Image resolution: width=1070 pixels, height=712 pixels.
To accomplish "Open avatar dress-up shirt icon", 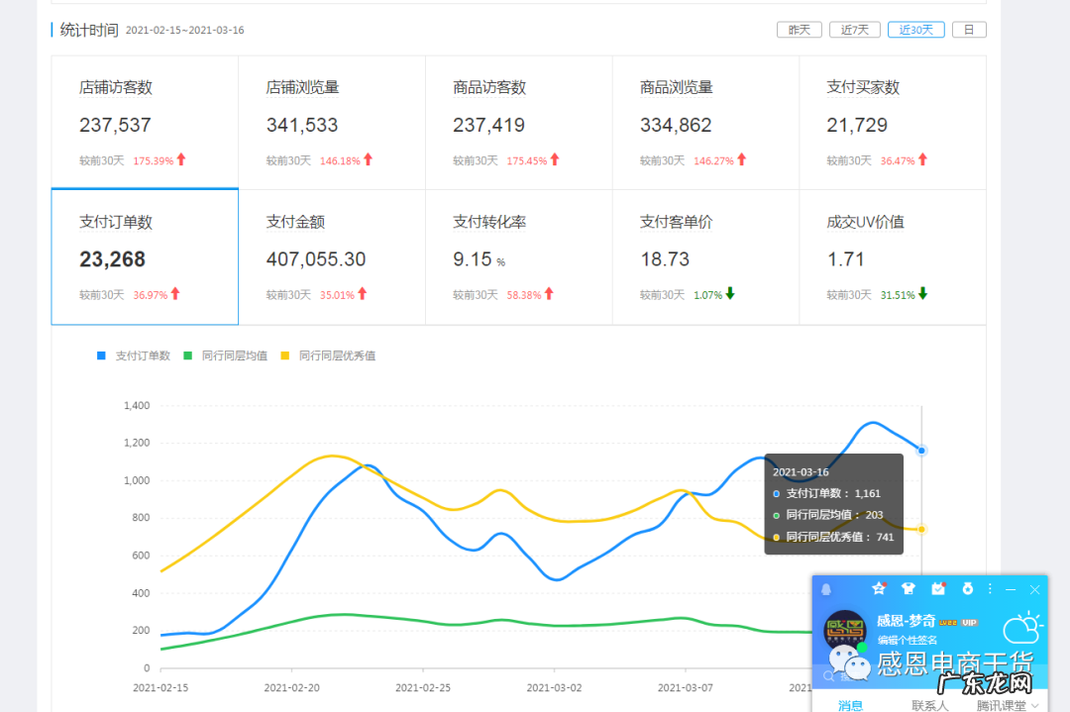I will (x=909, y=588).
